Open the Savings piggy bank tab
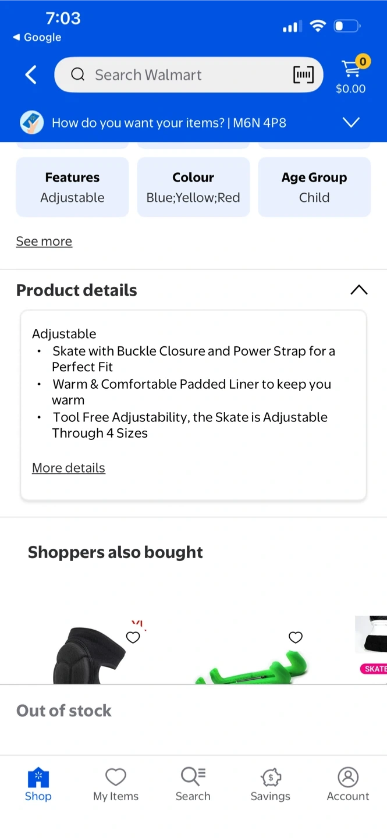The height and width of the screenshot is (838, 387). [271, 784]
